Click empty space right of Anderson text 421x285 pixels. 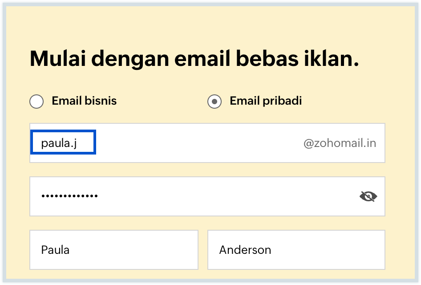pos(329,250)
